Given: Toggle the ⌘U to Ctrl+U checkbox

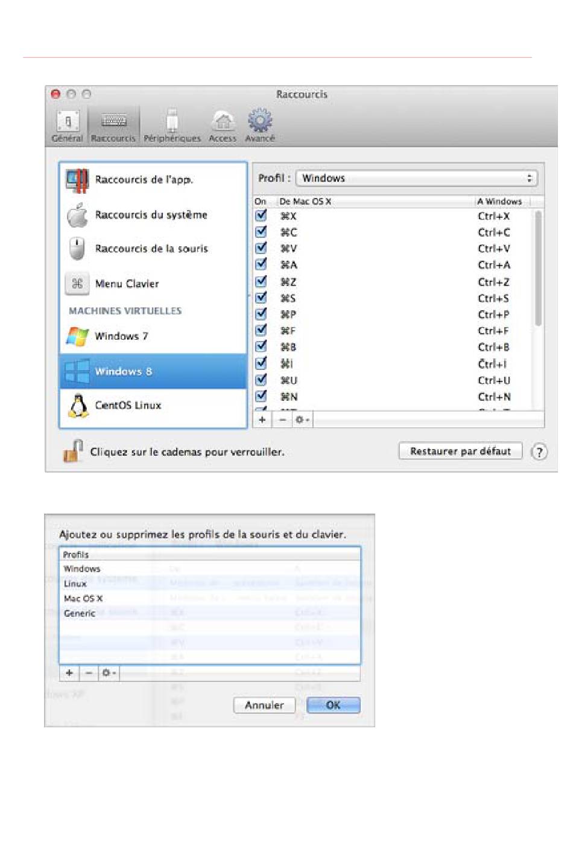Looking at the screenshot, I should point(261,380).
